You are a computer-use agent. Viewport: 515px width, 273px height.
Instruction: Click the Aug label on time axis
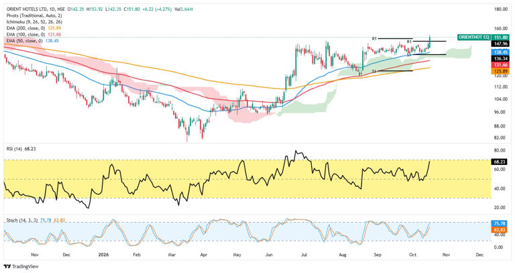[x=343, y=255]
